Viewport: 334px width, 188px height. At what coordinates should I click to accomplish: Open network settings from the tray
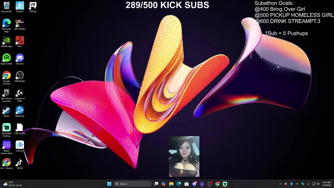(x=314, y=184)
